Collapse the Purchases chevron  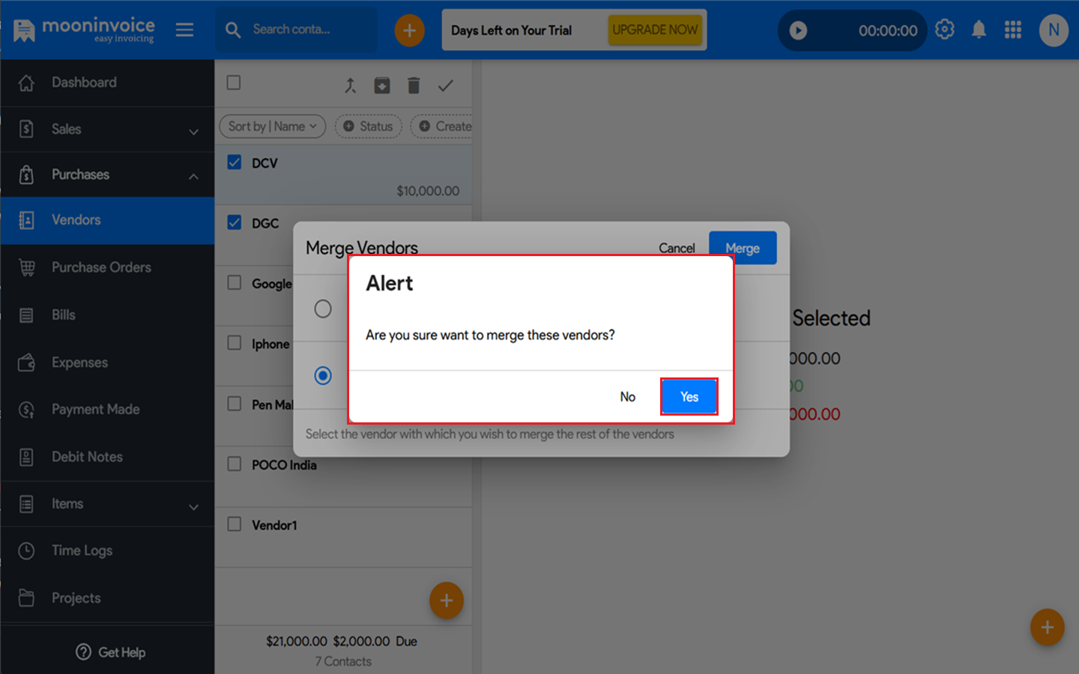coord(193,177)
